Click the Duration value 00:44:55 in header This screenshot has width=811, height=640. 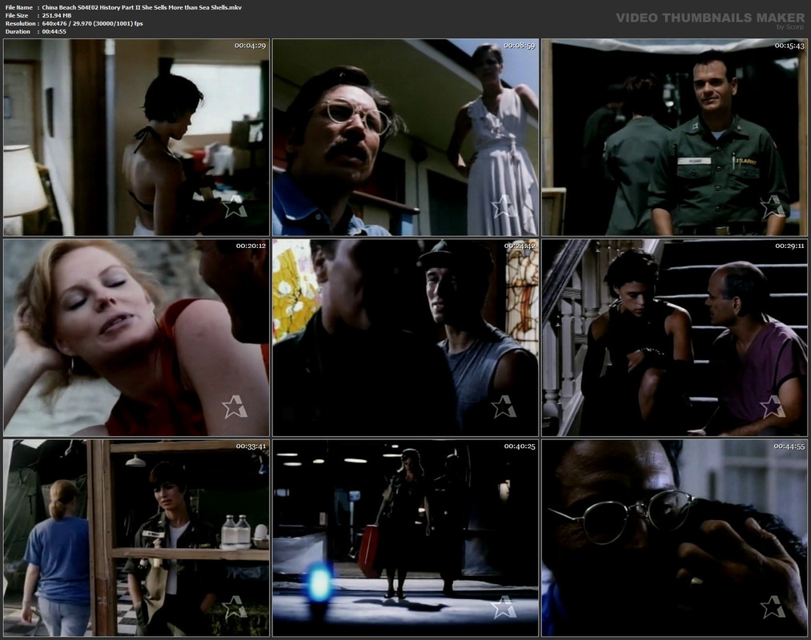[54, 31]
